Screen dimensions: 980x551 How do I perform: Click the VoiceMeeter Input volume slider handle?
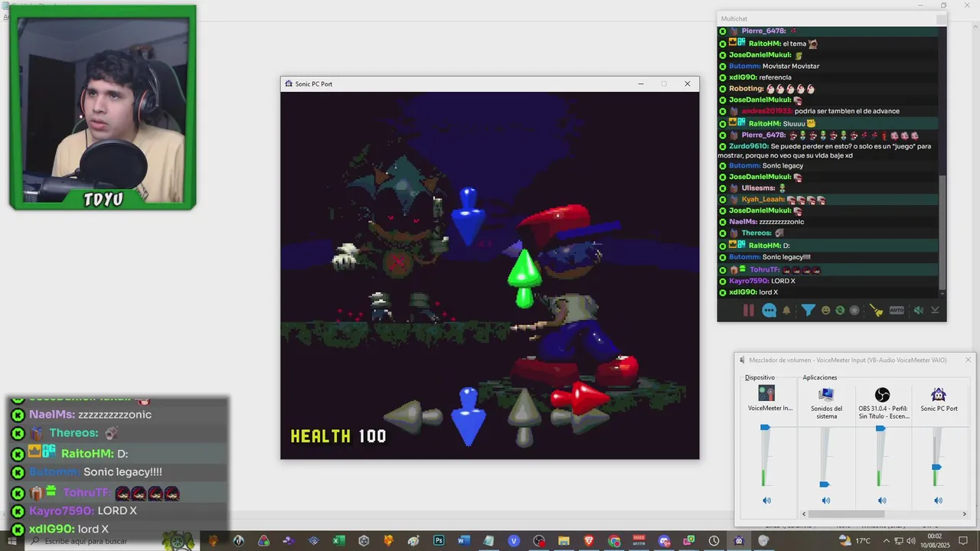pos(765,428)
